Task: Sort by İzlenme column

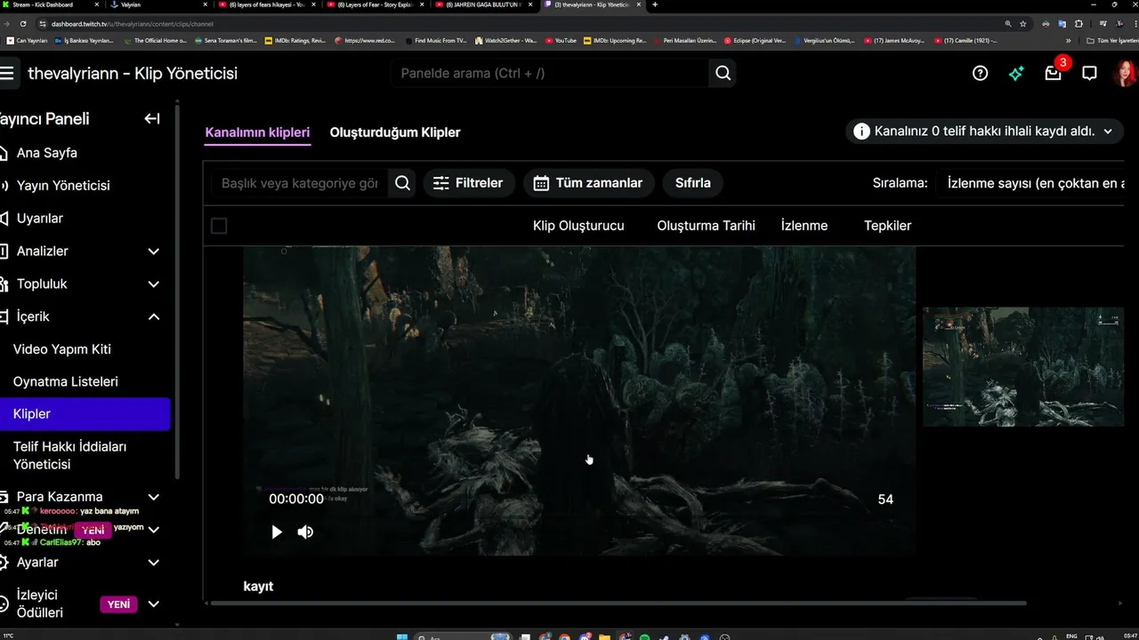Action: pyautogui.click(x=804, y=226)
